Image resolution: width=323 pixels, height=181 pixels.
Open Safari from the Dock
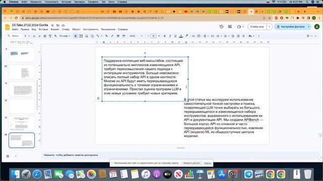tap(37, 174)
